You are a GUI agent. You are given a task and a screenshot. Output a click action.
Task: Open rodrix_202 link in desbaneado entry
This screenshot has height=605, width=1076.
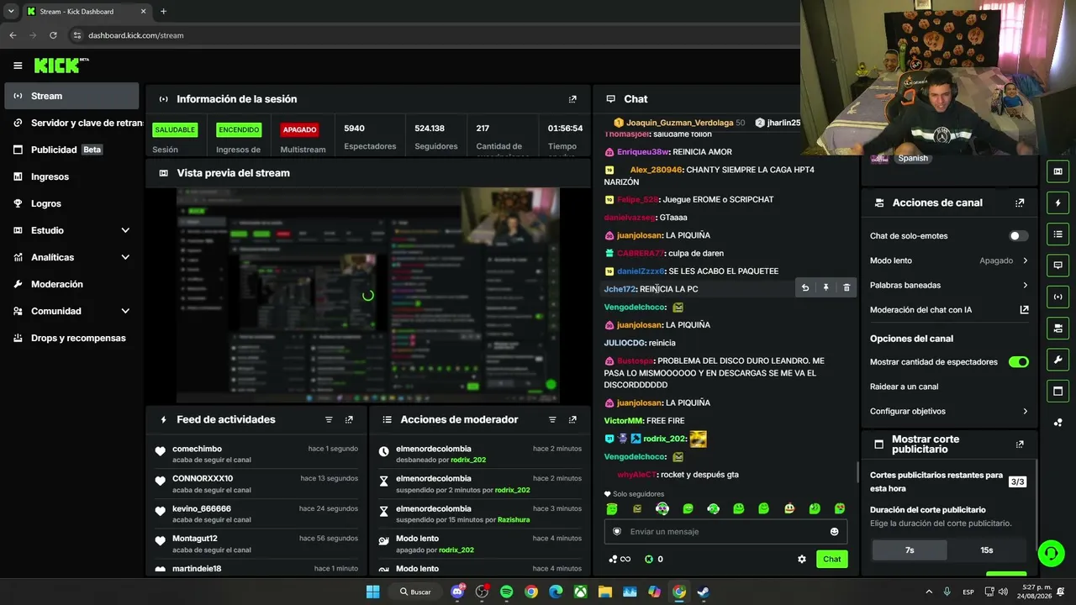pos(468,460)
